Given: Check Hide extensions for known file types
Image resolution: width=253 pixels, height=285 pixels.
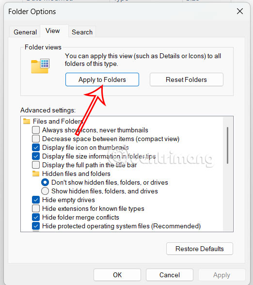Looking at the screenshot, I should (36, 208).
